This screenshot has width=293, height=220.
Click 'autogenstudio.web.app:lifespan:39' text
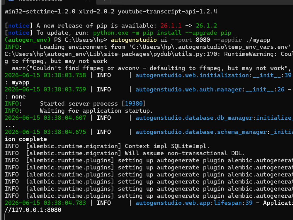pos(194,203)
